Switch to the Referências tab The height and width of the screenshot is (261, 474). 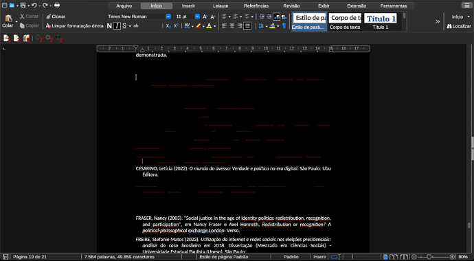coord(256,5)
